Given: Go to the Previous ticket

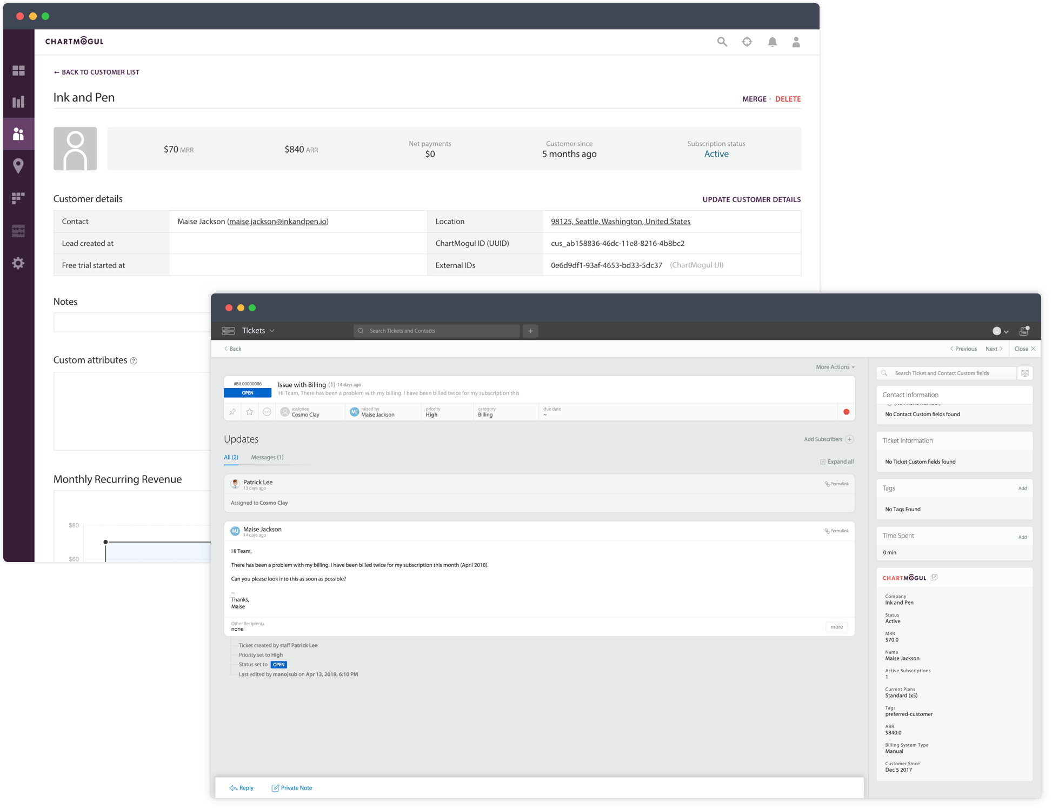Looking at the screenshot, I should [x=963, y=349].
